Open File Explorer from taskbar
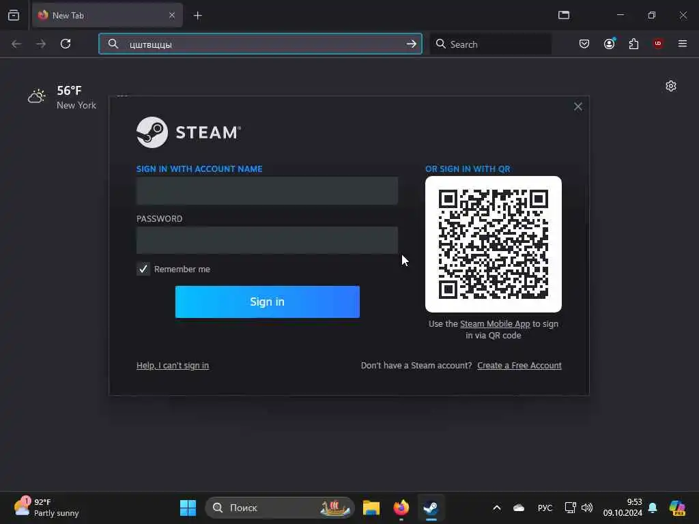The image size is (699, 524). pos(371,508)
